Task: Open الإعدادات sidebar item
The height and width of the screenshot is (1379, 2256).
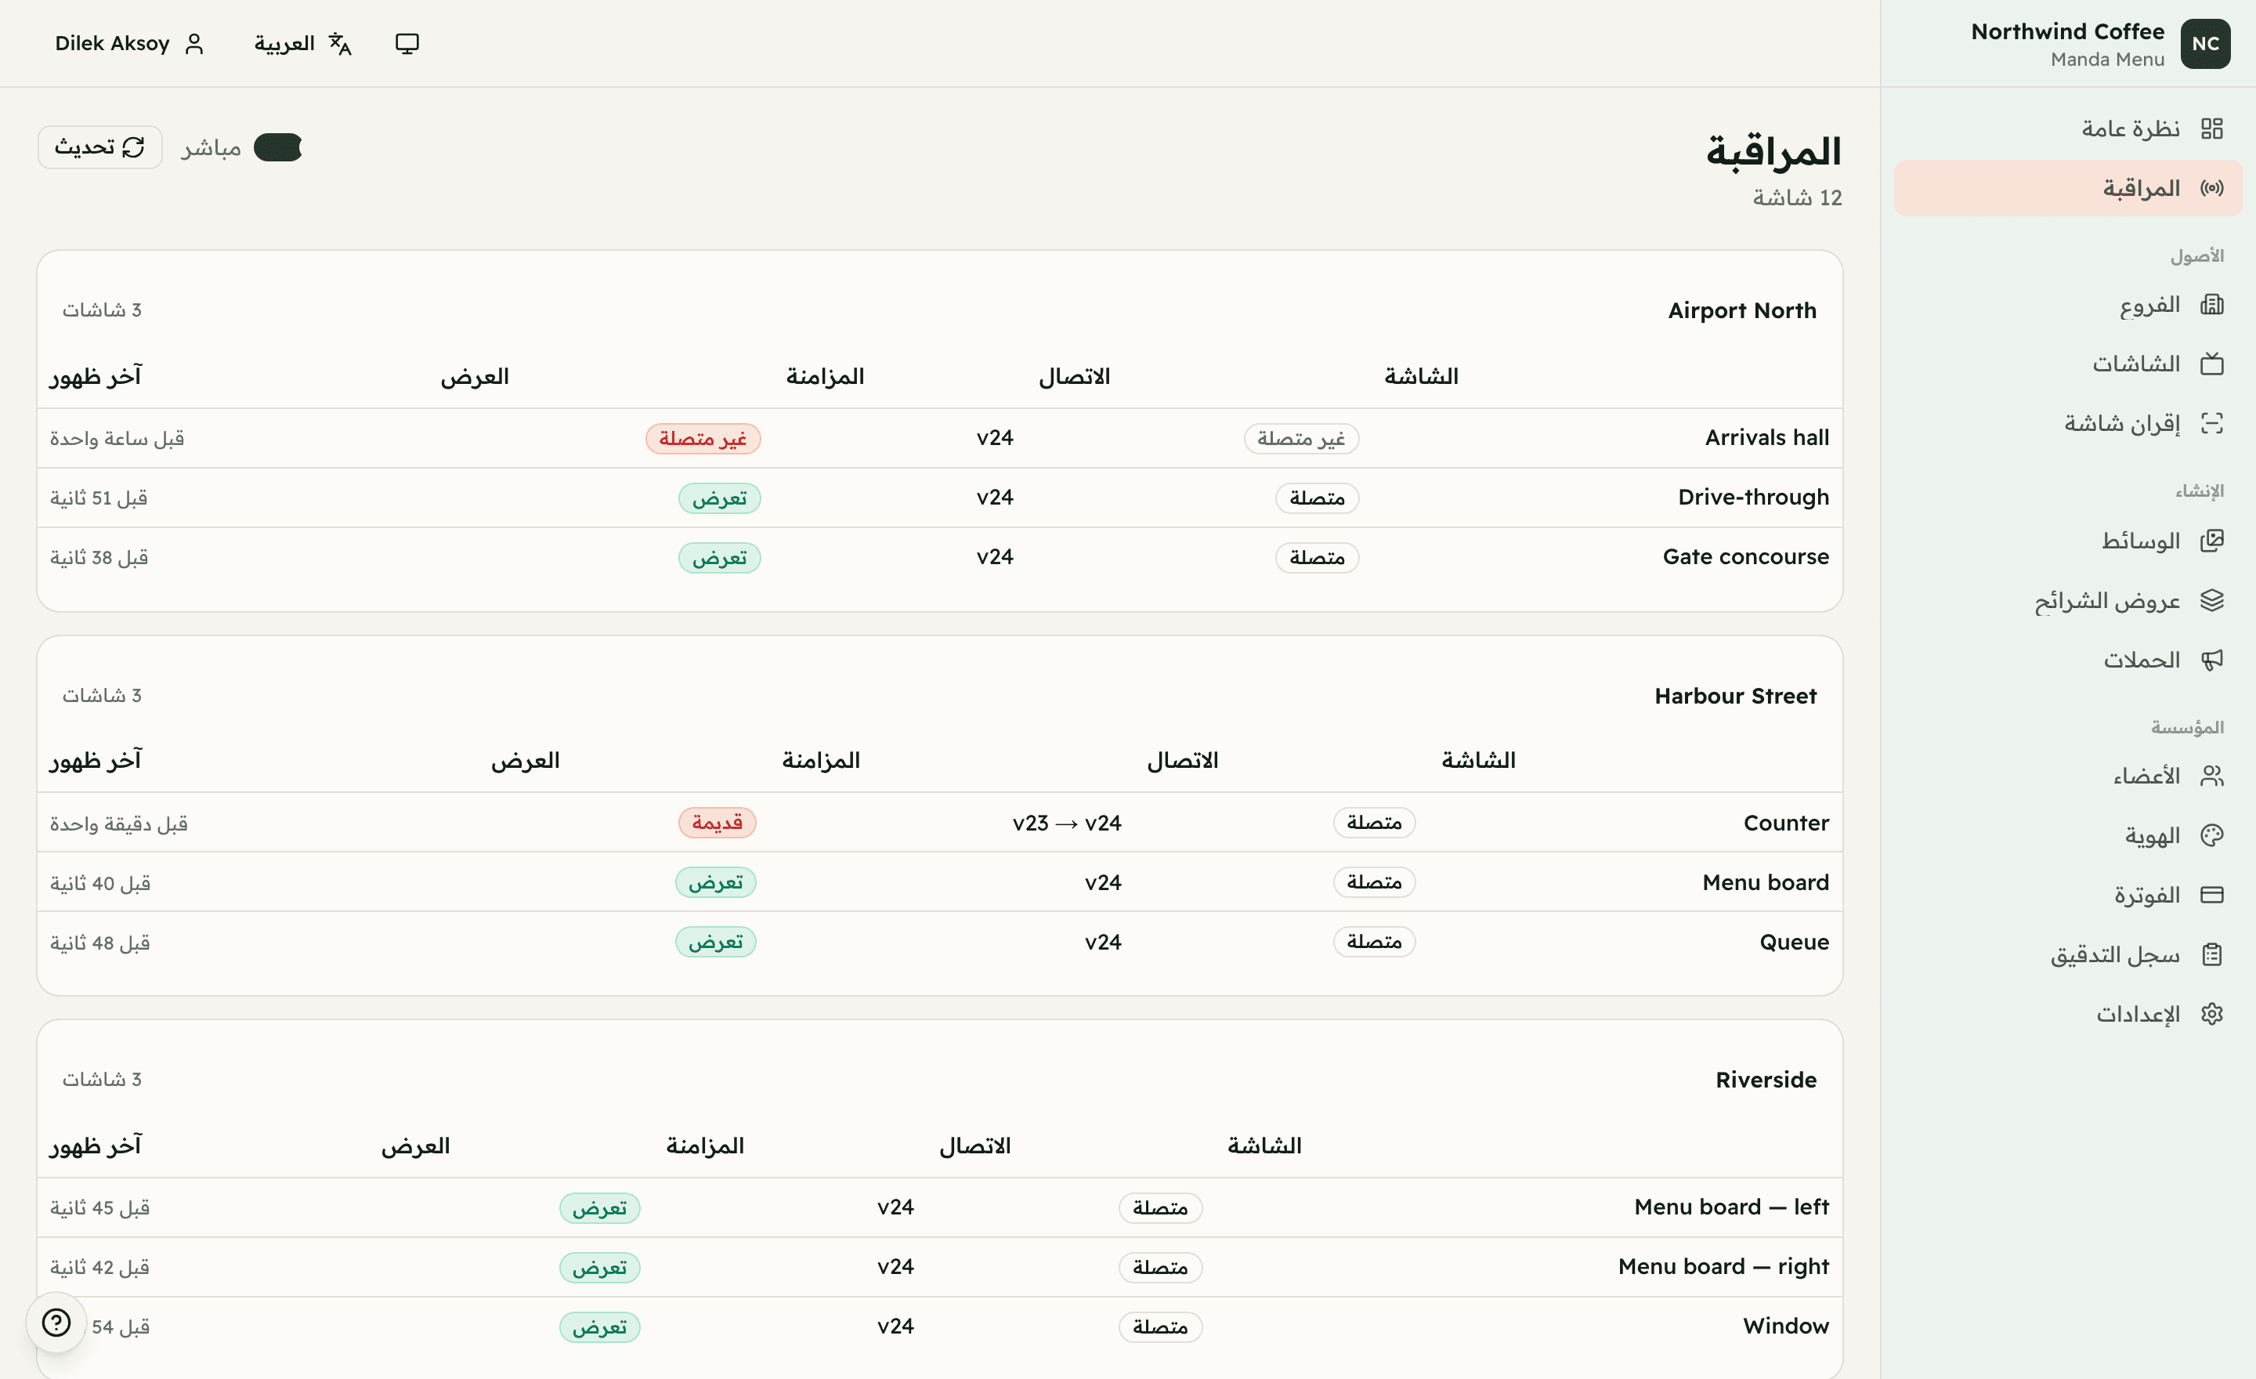Action: (x=2067, y=1014)
